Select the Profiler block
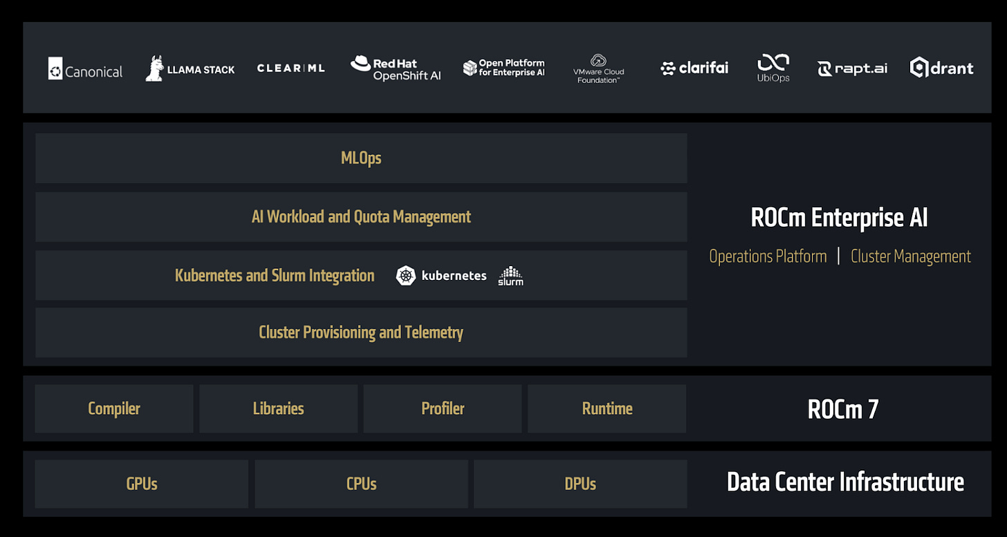 click(x=443, y=408)
